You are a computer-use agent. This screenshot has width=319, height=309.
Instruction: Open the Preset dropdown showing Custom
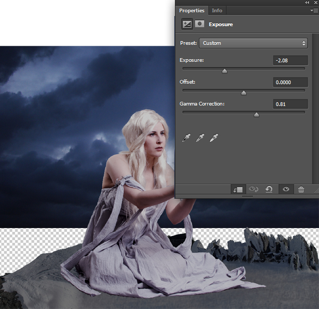(x=254, y=43)
